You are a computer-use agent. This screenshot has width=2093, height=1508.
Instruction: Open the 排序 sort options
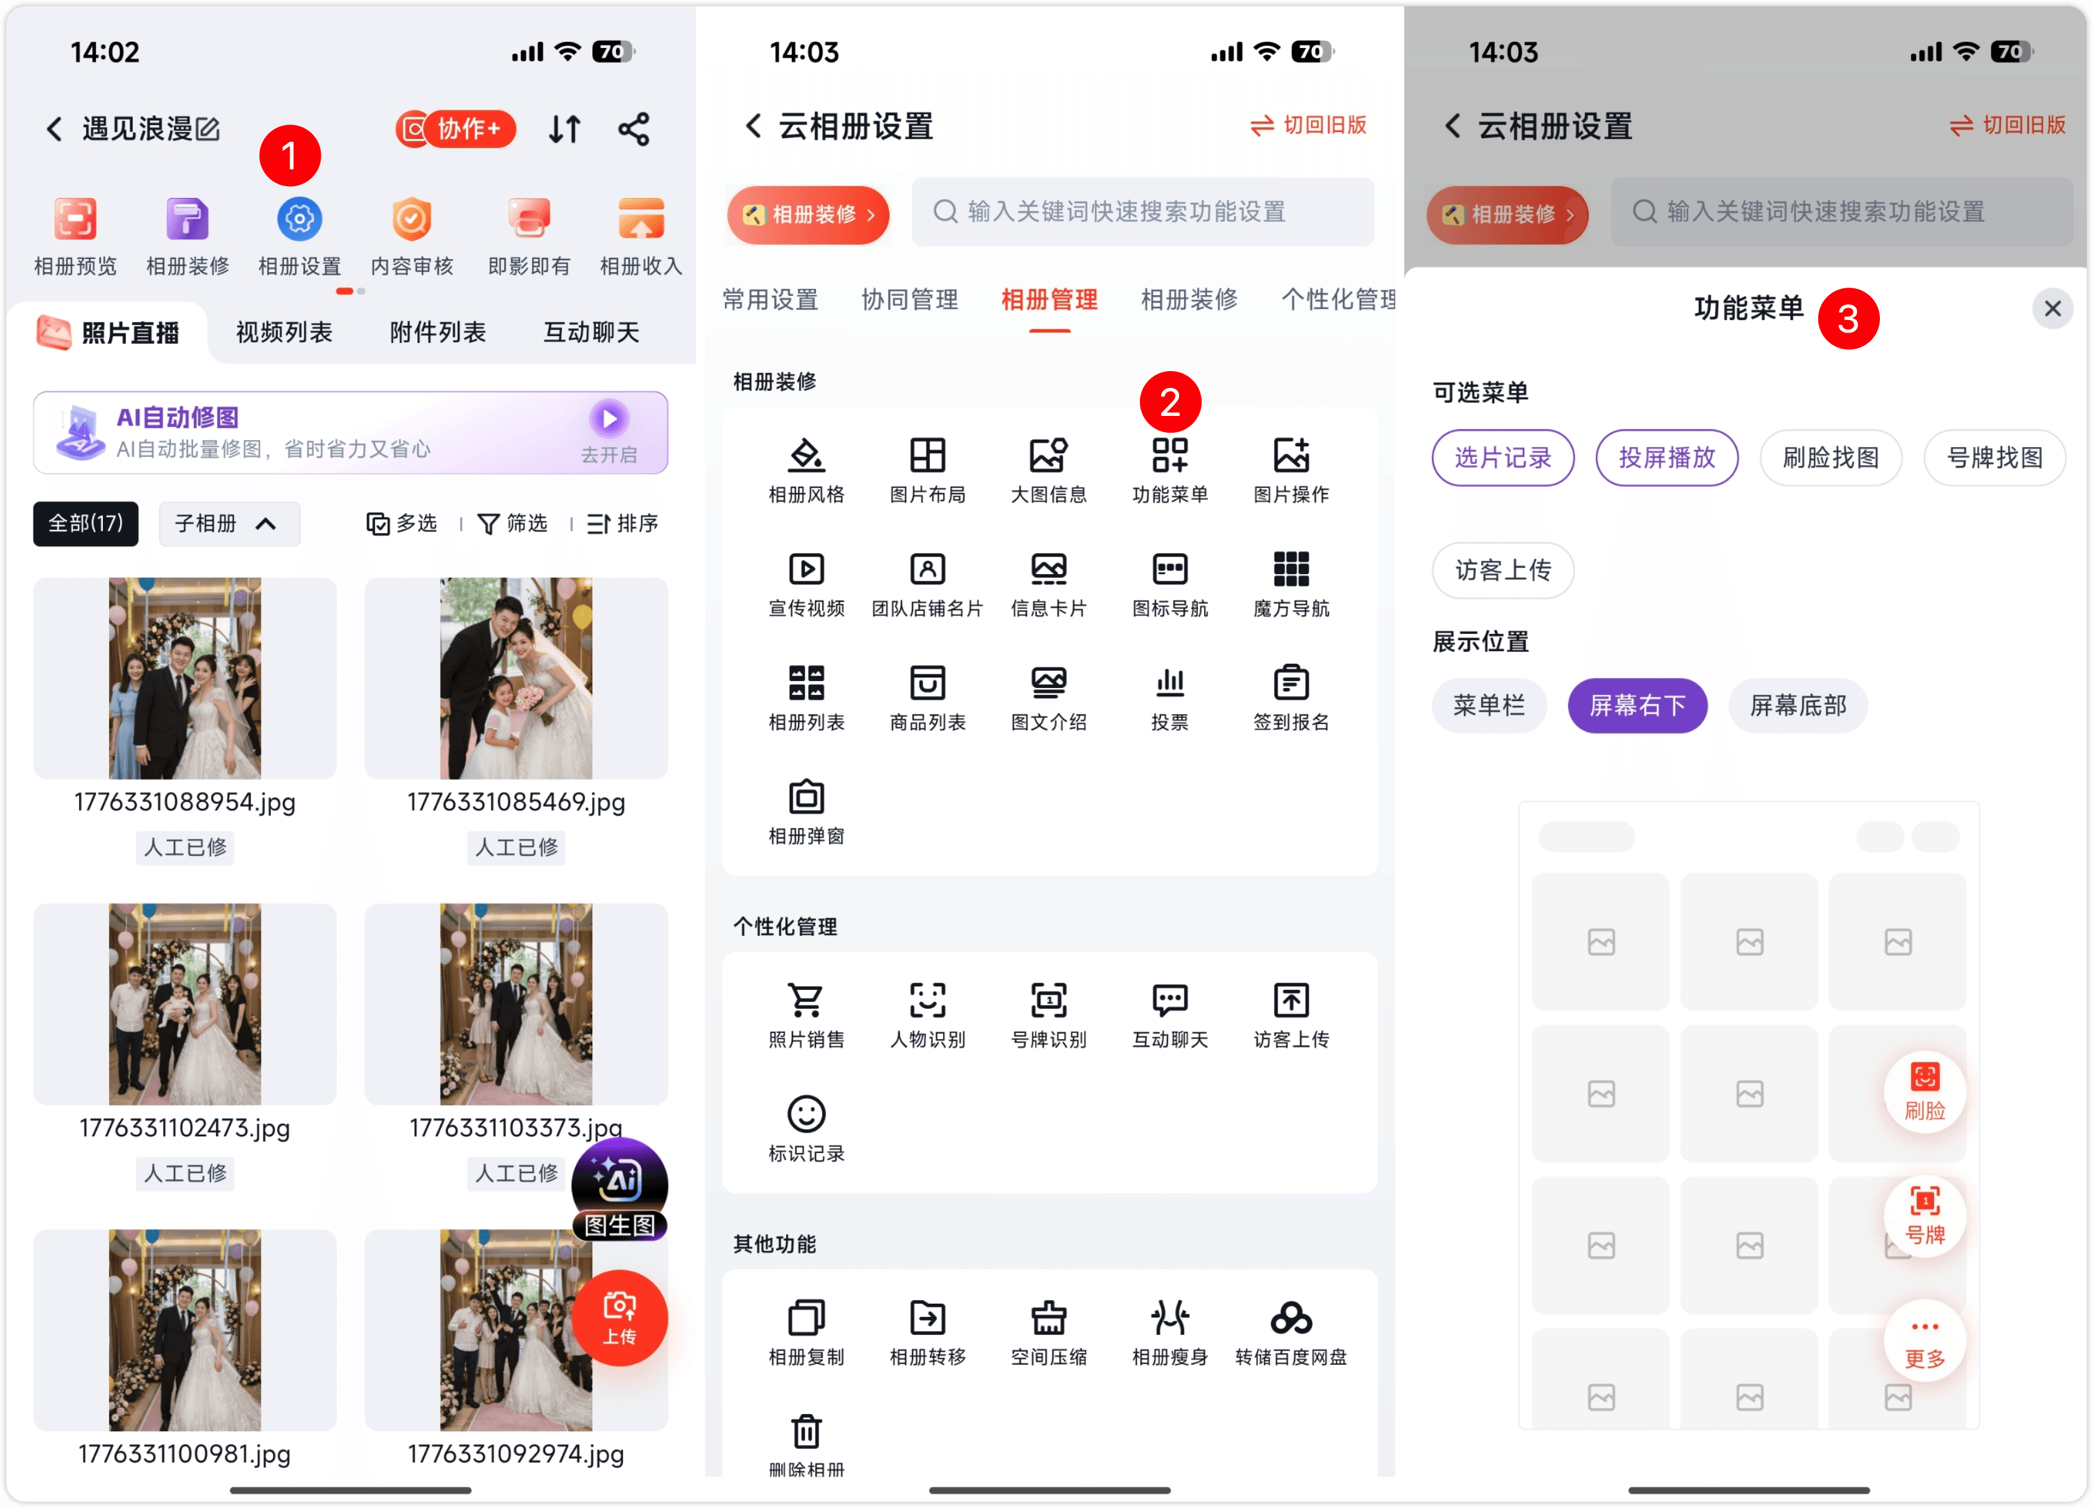pyautogui.click(x=623, y=524)
